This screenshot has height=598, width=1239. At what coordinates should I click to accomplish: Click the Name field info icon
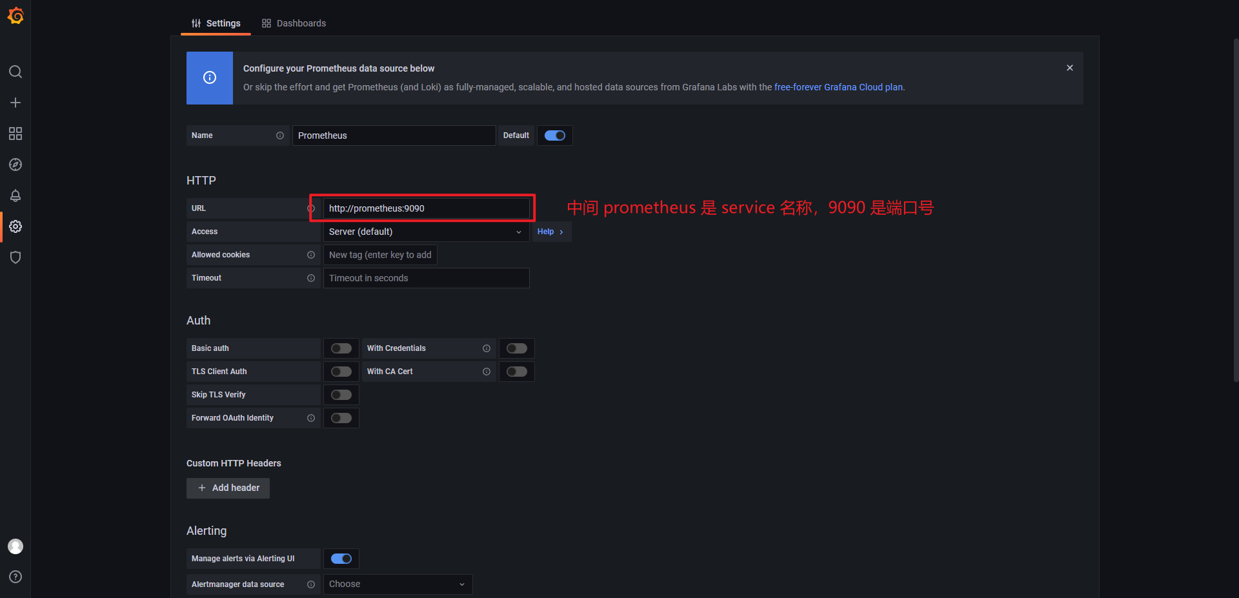tap(280, 135)
